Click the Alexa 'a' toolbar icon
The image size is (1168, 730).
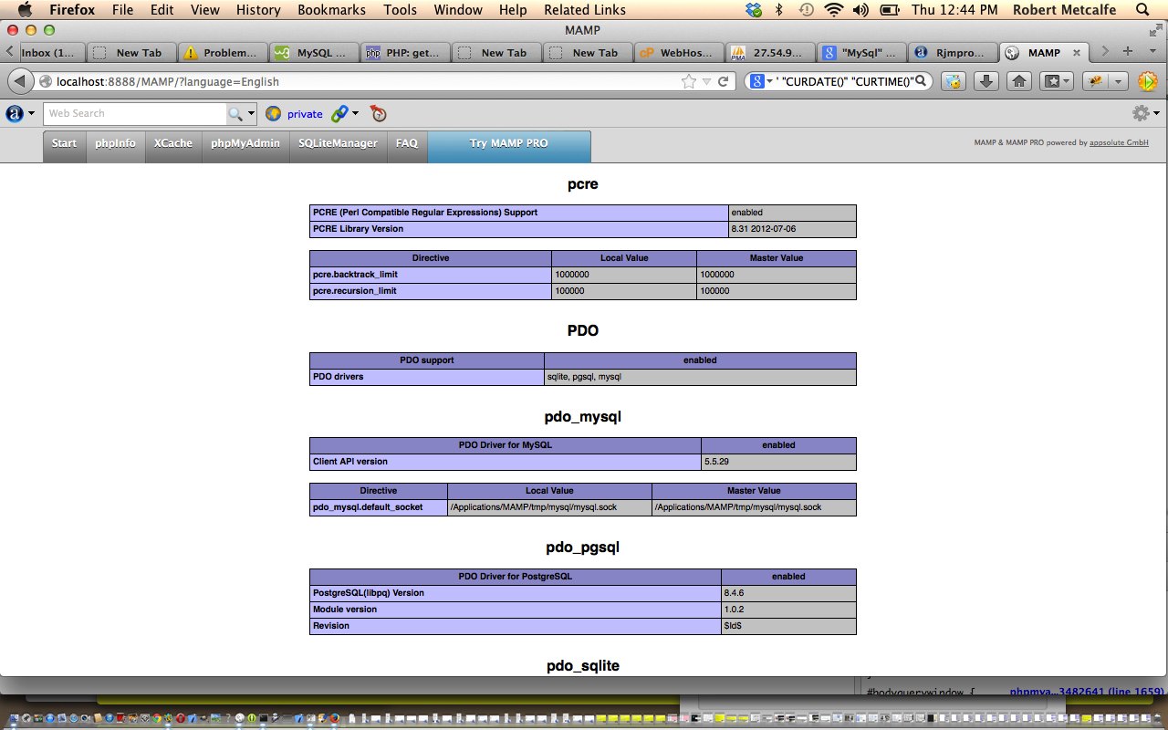coord(15,114)
